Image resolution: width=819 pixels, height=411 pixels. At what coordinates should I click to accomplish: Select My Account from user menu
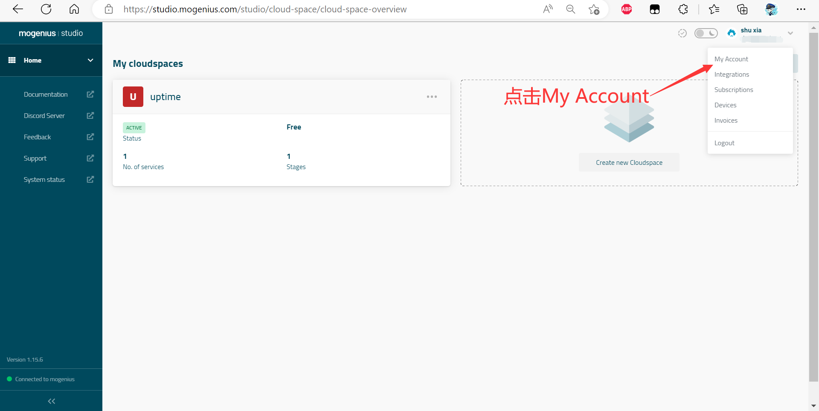coord(731,59)
